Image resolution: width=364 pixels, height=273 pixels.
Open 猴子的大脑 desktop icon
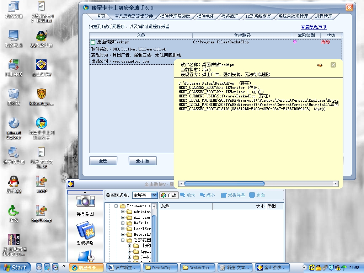coord(14,155)
